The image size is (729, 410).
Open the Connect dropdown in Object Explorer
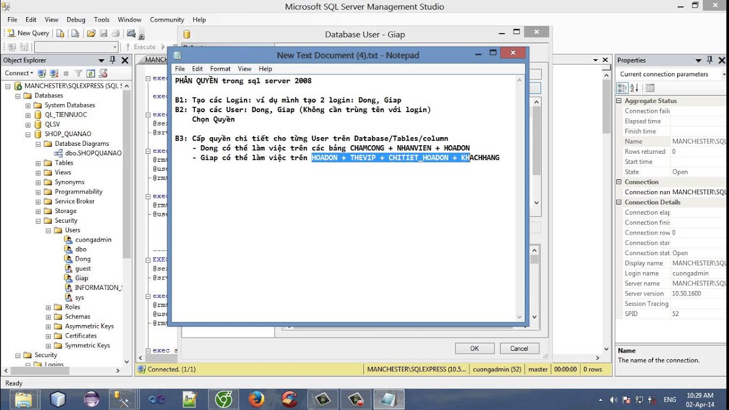19,73
